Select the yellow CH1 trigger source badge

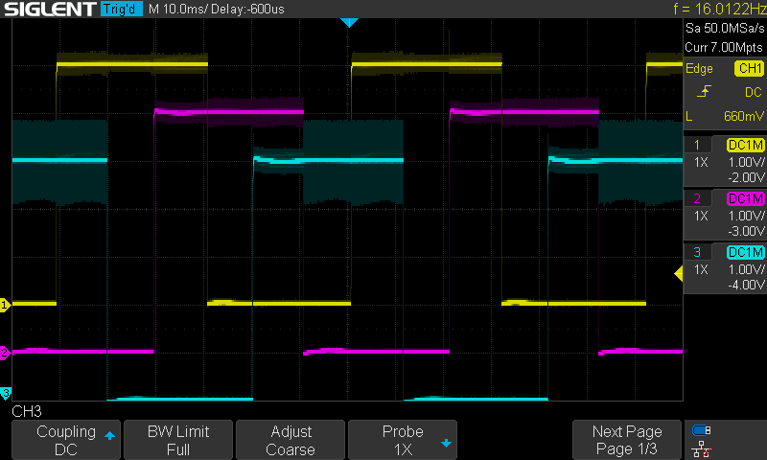(x=749, y=68)
